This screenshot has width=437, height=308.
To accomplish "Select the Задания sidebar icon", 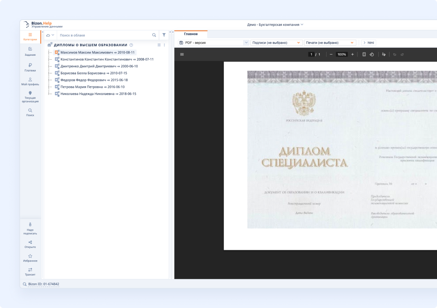I will pos(30,51).
